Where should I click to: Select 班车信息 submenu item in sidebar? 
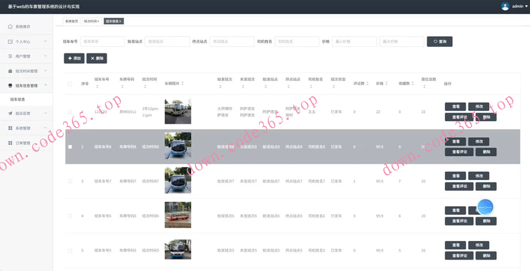[x=17, y=100]
